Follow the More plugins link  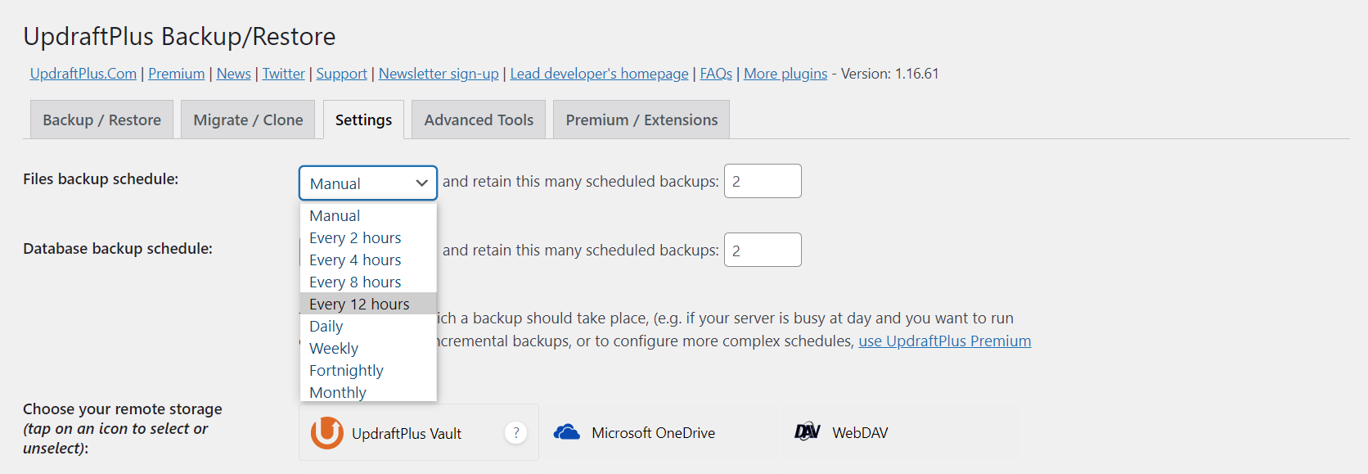click(785, 74)
